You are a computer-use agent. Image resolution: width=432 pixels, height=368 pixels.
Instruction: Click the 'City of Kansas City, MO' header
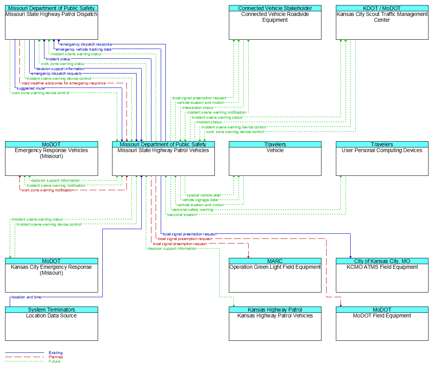382,261
